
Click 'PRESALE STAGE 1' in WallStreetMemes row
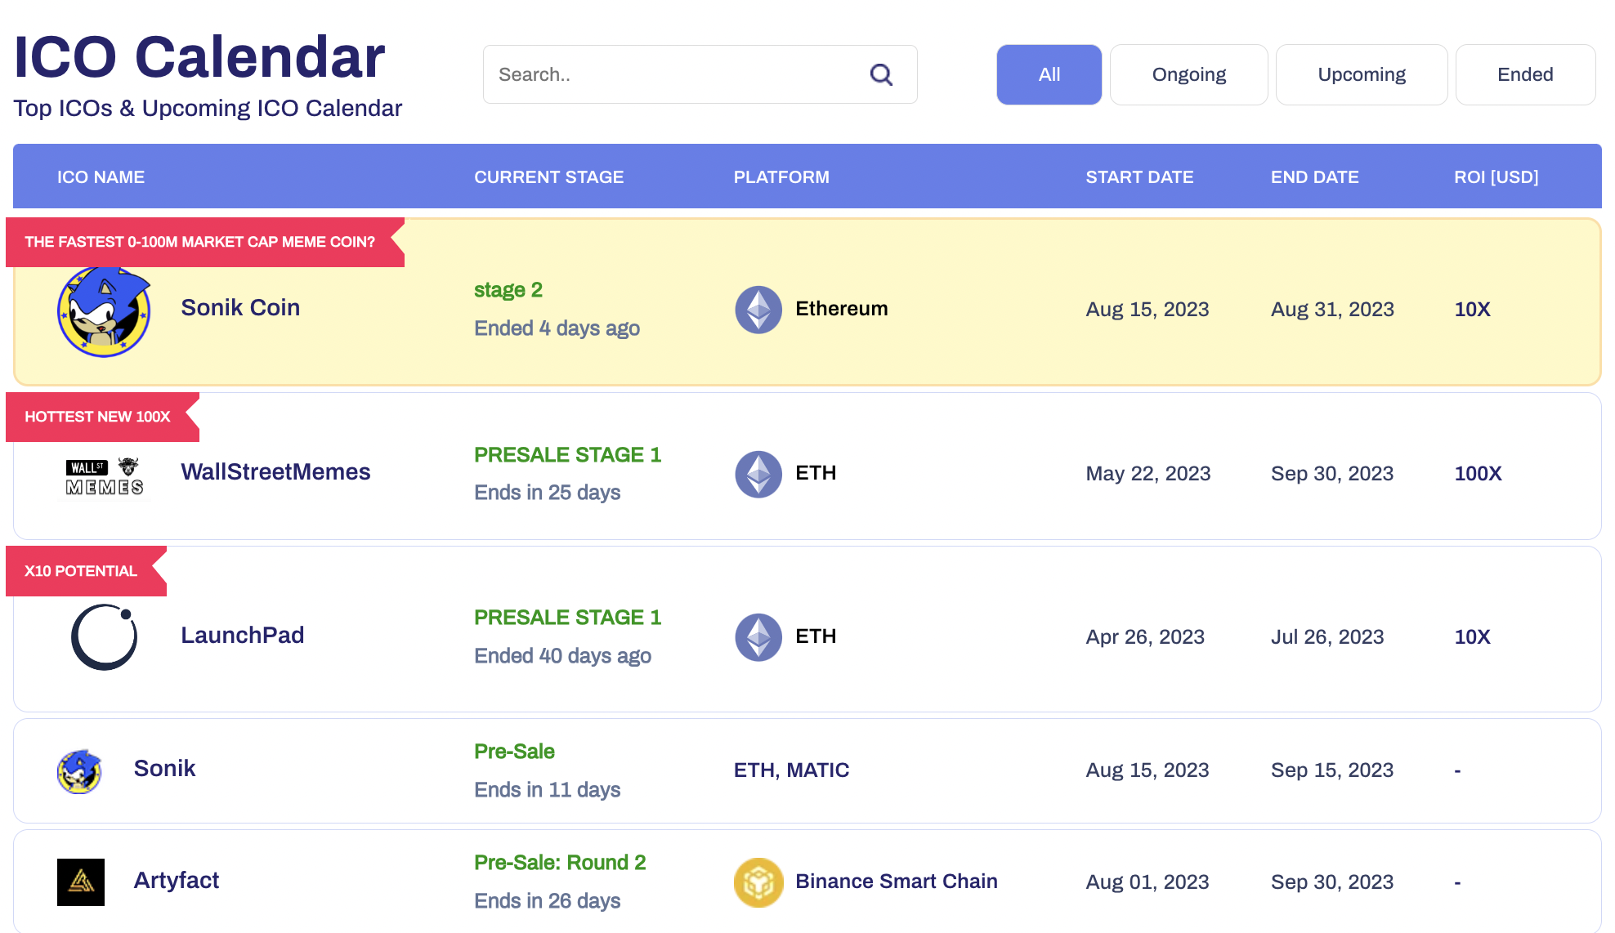(567, 454)
